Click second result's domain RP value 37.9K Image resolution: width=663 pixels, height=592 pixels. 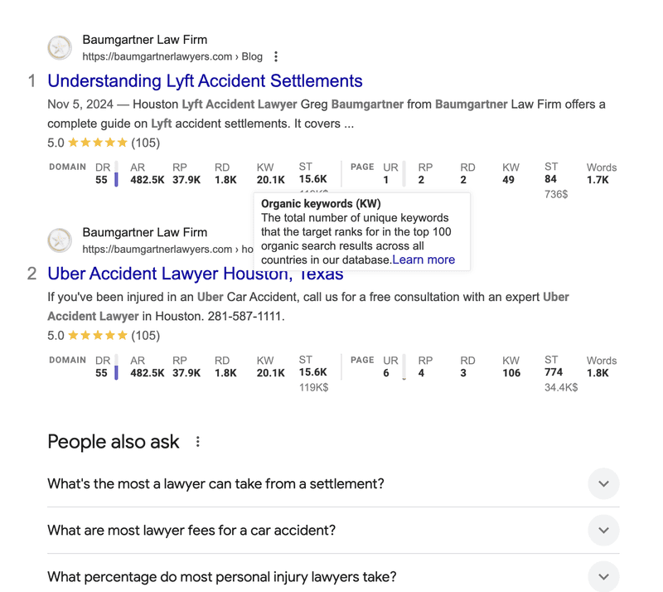click(x=186, y=373)
